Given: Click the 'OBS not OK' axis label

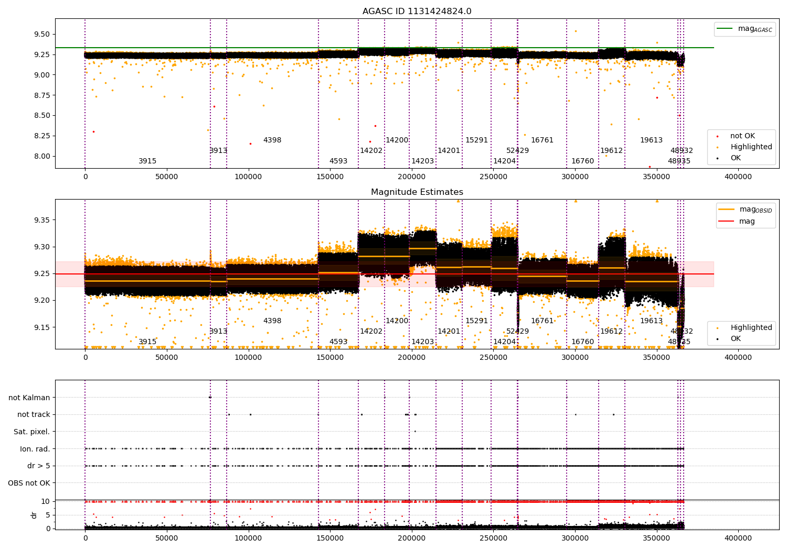Looking at the screenshot, I should (x=29, y=483).
